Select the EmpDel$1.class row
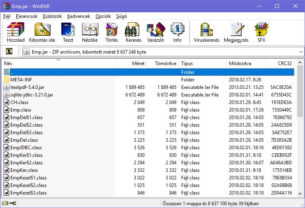 149,117
